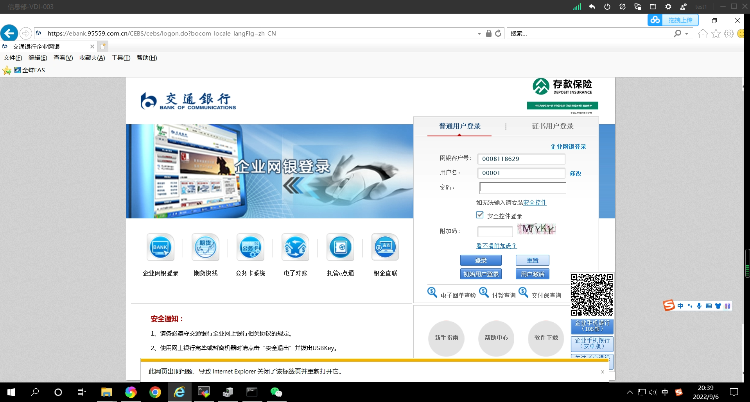Open the 银企直联 icon
750x402 pixels.
(x=385, y=247)
